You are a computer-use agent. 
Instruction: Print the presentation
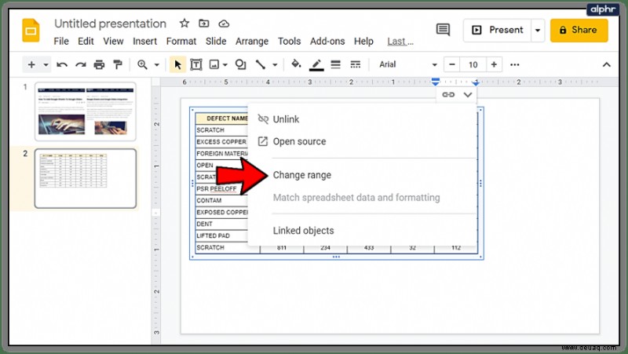(99, 64)
